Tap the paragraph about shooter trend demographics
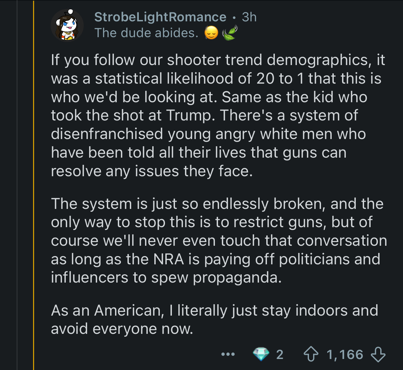Screen dimensions: 403x370 click(218, 115)
